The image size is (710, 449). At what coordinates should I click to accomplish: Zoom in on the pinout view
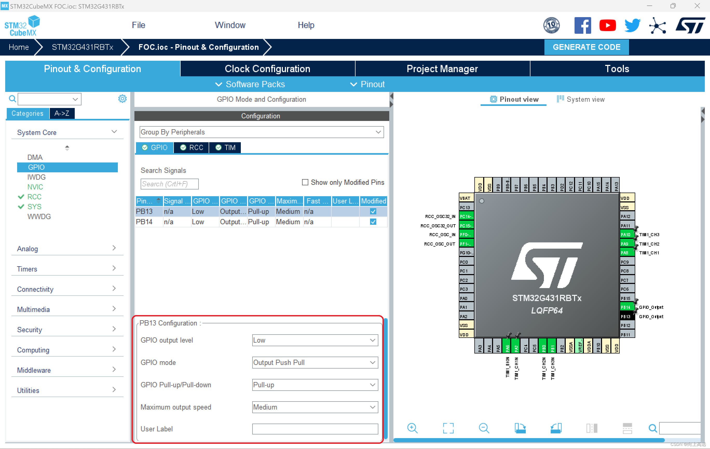(x=413, y=428)
